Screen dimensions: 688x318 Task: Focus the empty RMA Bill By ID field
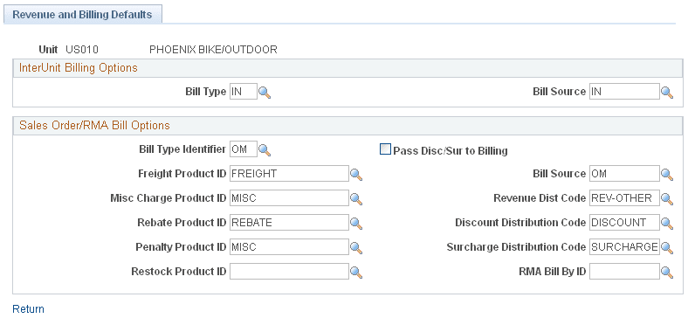click(x=624, y=272)
